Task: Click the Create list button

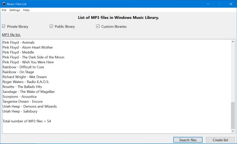Action: click(220, 140)
